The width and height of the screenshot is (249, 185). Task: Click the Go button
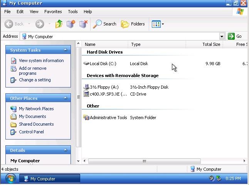(235, 36)
